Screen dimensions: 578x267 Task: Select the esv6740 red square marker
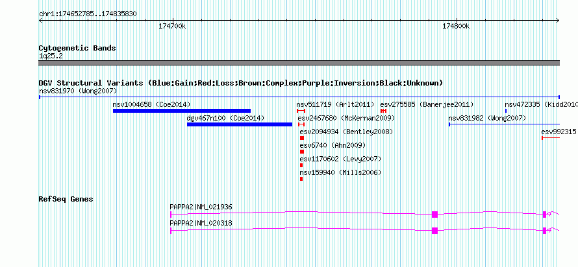[x=302, y=152]
